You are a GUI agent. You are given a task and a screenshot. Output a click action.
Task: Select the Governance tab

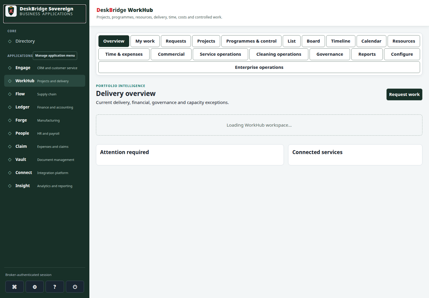(330, 54)
